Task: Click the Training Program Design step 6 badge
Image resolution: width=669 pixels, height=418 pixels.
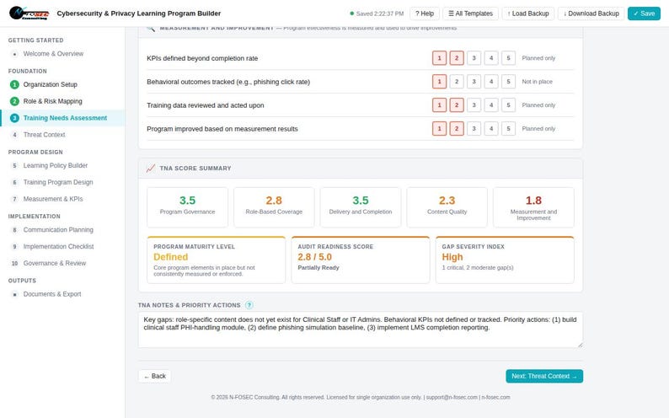Action: [14, 182]
